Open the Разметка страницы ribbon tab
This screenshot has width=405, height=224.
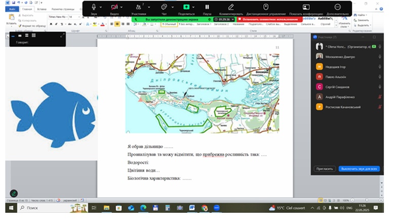pos(64,9)
